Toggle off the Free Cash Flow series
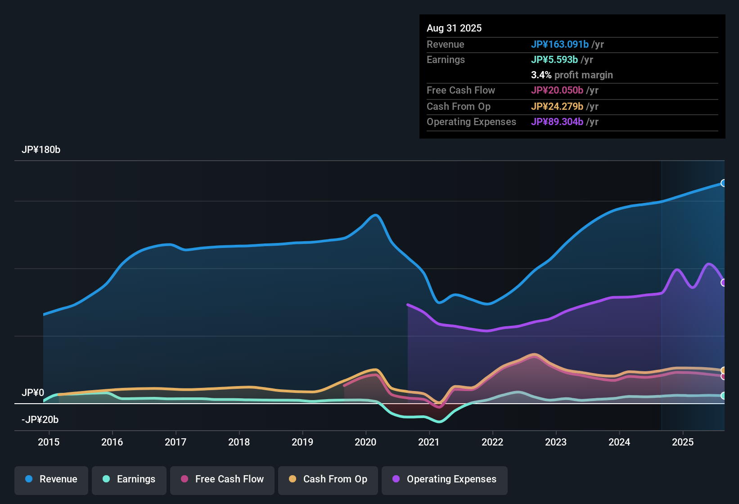 click(x=222, y=479)
